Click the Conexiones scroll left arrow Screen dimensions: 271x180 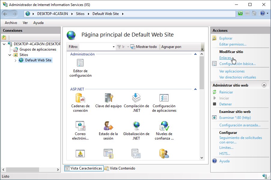pos(3,170)
